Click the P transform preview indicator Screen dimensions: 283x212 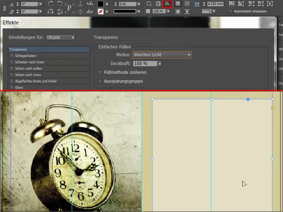[69, 8]
